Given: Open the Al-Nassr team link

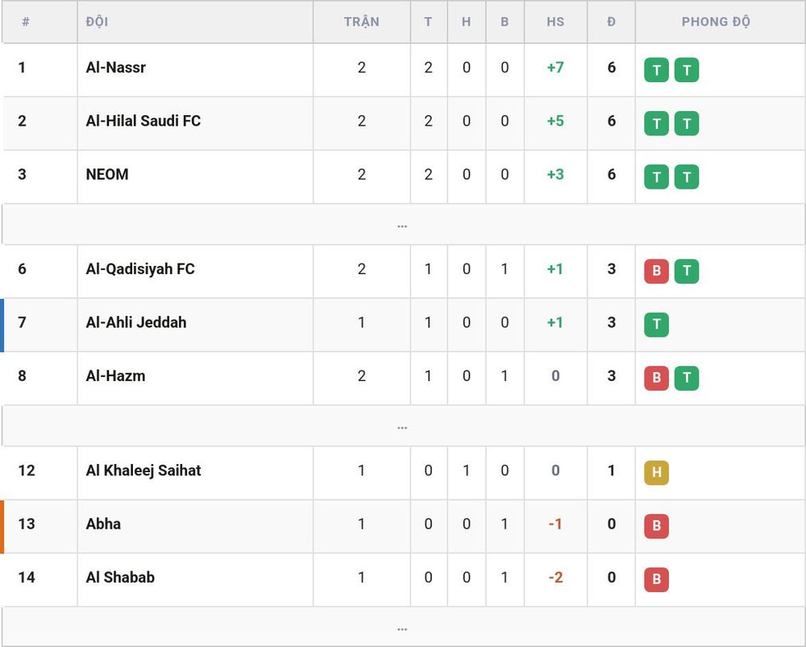Looking at the screenshot, I should (x=115, y=68).
